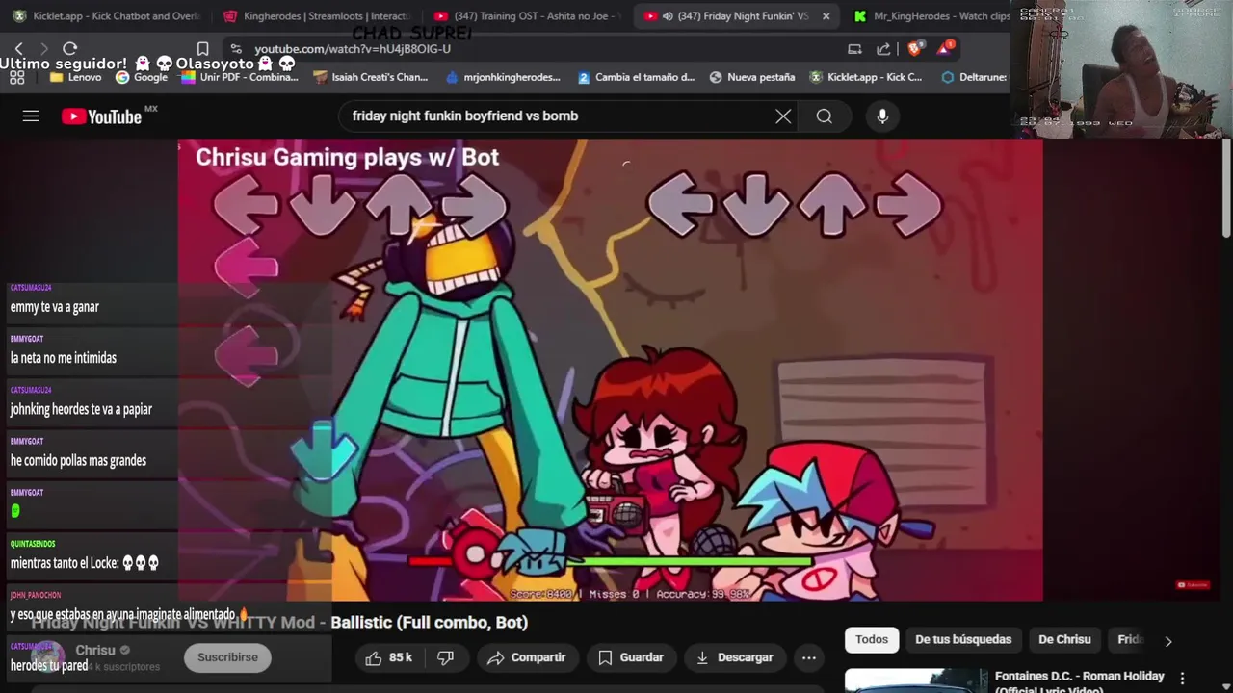Select the De tus búsquedas chip
The width and height of the screenshot is (1233, 693).
[x=963, y=639]
